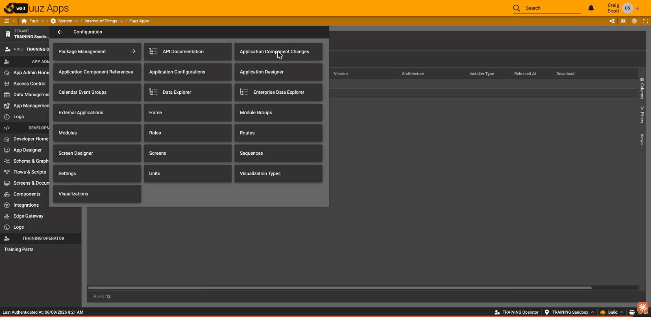
Task: Open the Sequences tile
Action: (278, 153)
